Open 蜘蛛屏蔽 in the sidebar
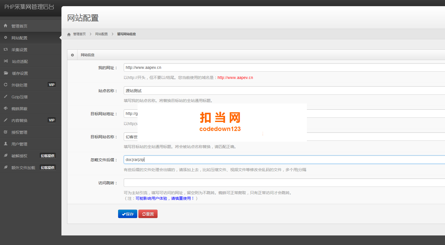Viewport: 445px width, 245px height. (31, 108)
